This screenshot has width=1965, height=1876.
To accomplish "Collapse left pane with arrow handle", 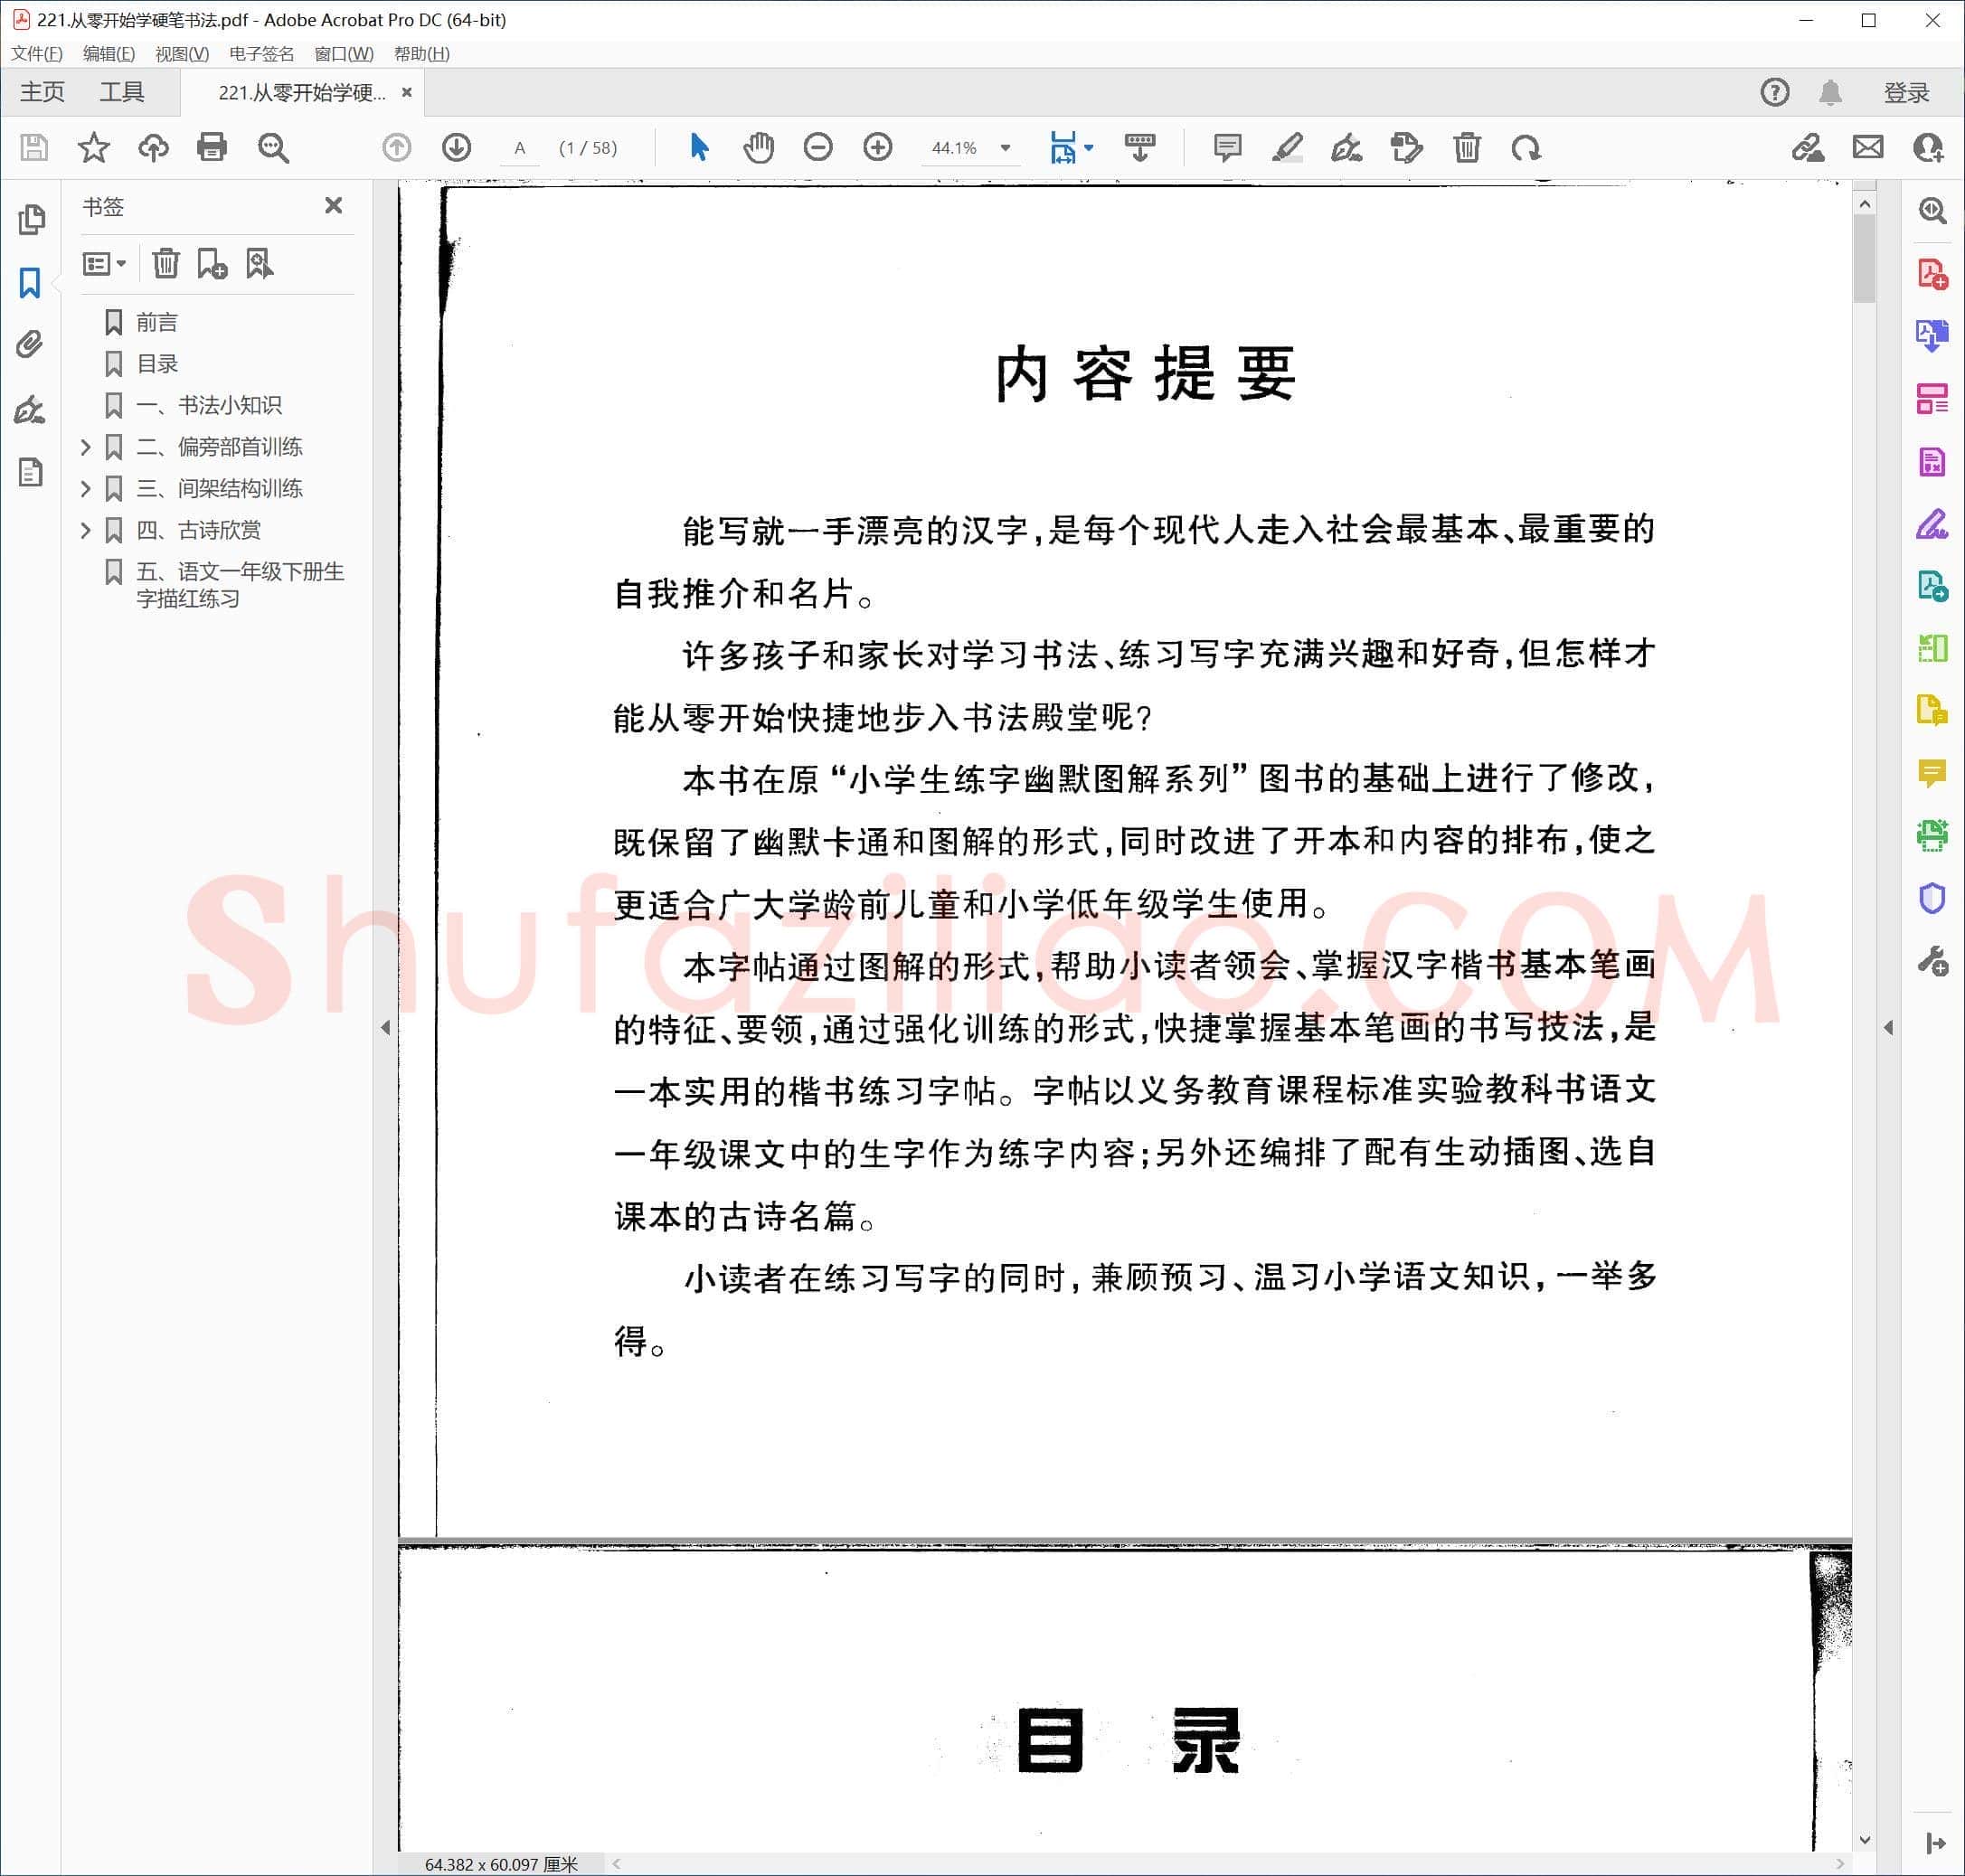I will coord(386,1027).
